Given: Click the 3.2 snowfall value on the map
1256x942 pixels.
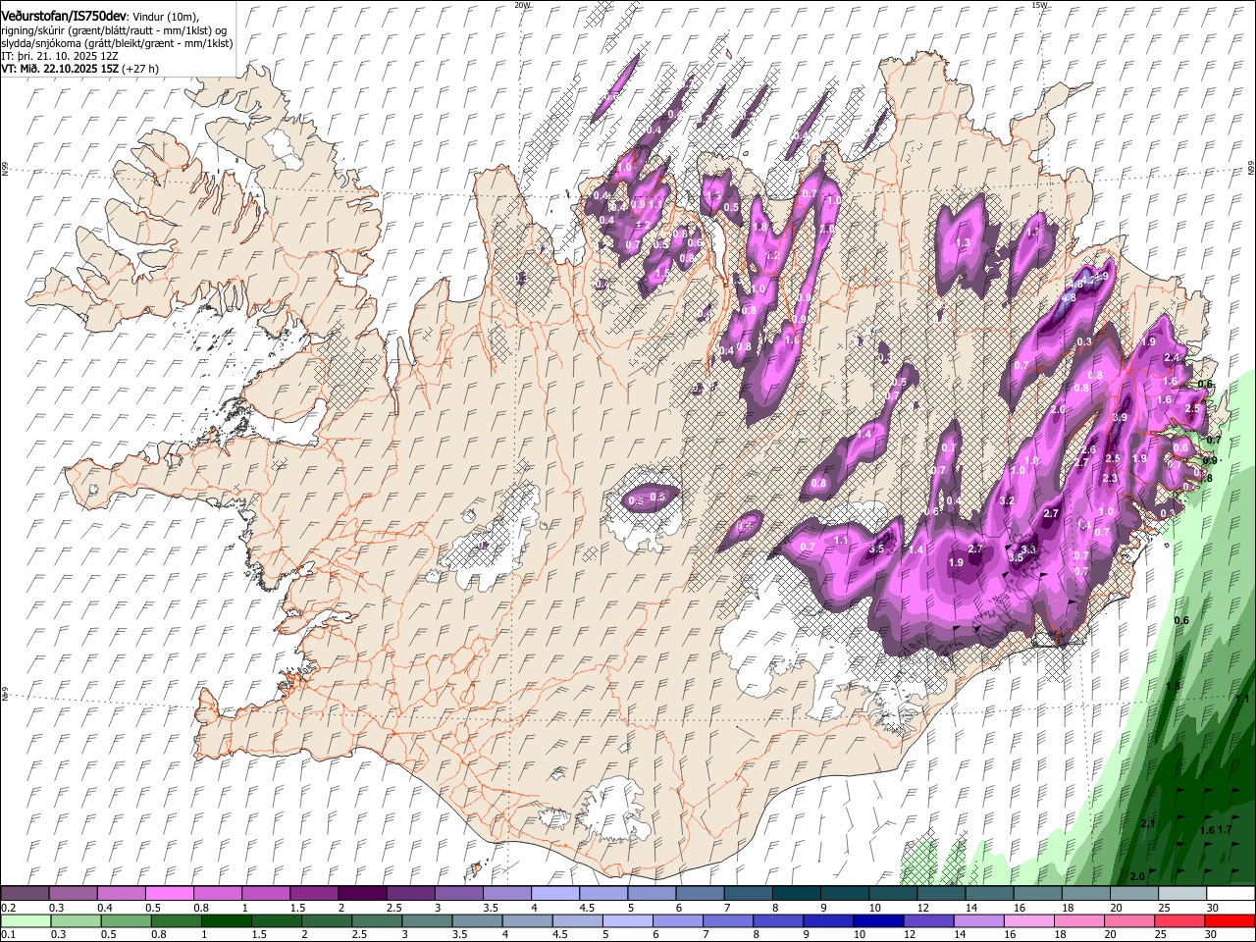Looking at the screenshot, I should tap(1007, 500).
